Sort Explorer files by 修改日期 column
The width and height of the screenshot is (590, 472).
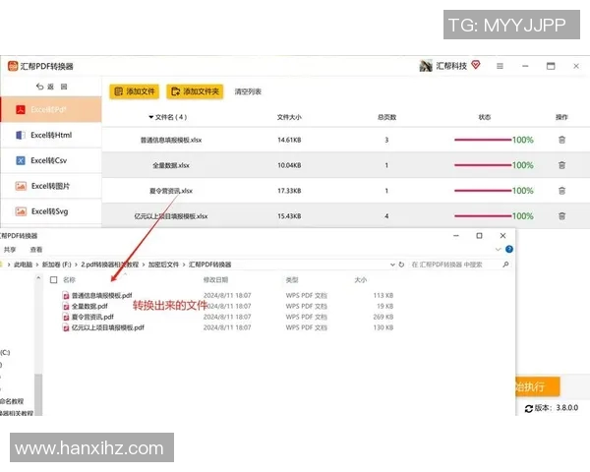pyautogui.click(x=215, y=279)
